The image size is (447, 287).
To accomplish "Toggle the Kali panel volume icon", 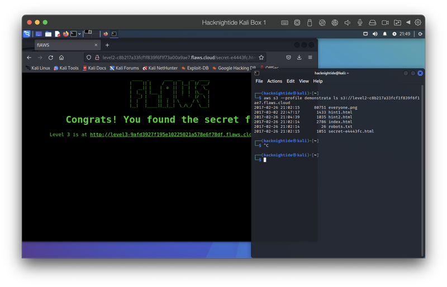I will coord(375,34).
